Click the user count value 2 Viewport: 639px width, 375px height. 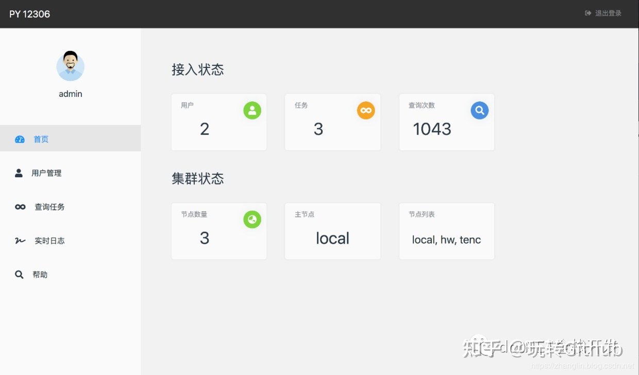click(x=205, y=129)
